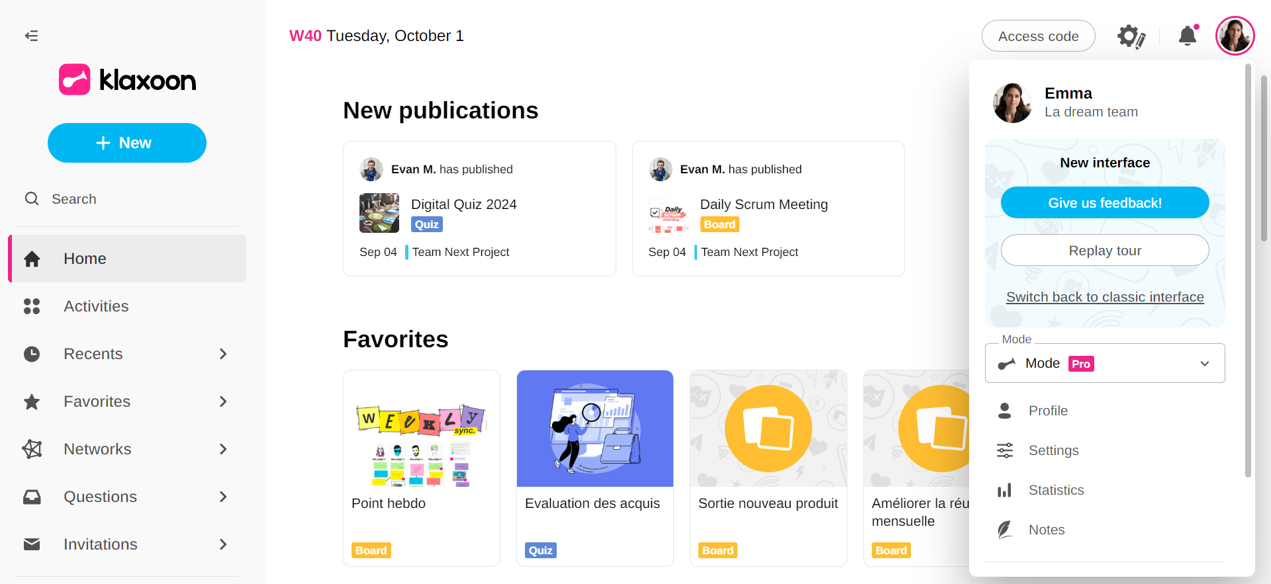
Task: Open the Point hebdo board thumbnail
Action: pos(421,429)
